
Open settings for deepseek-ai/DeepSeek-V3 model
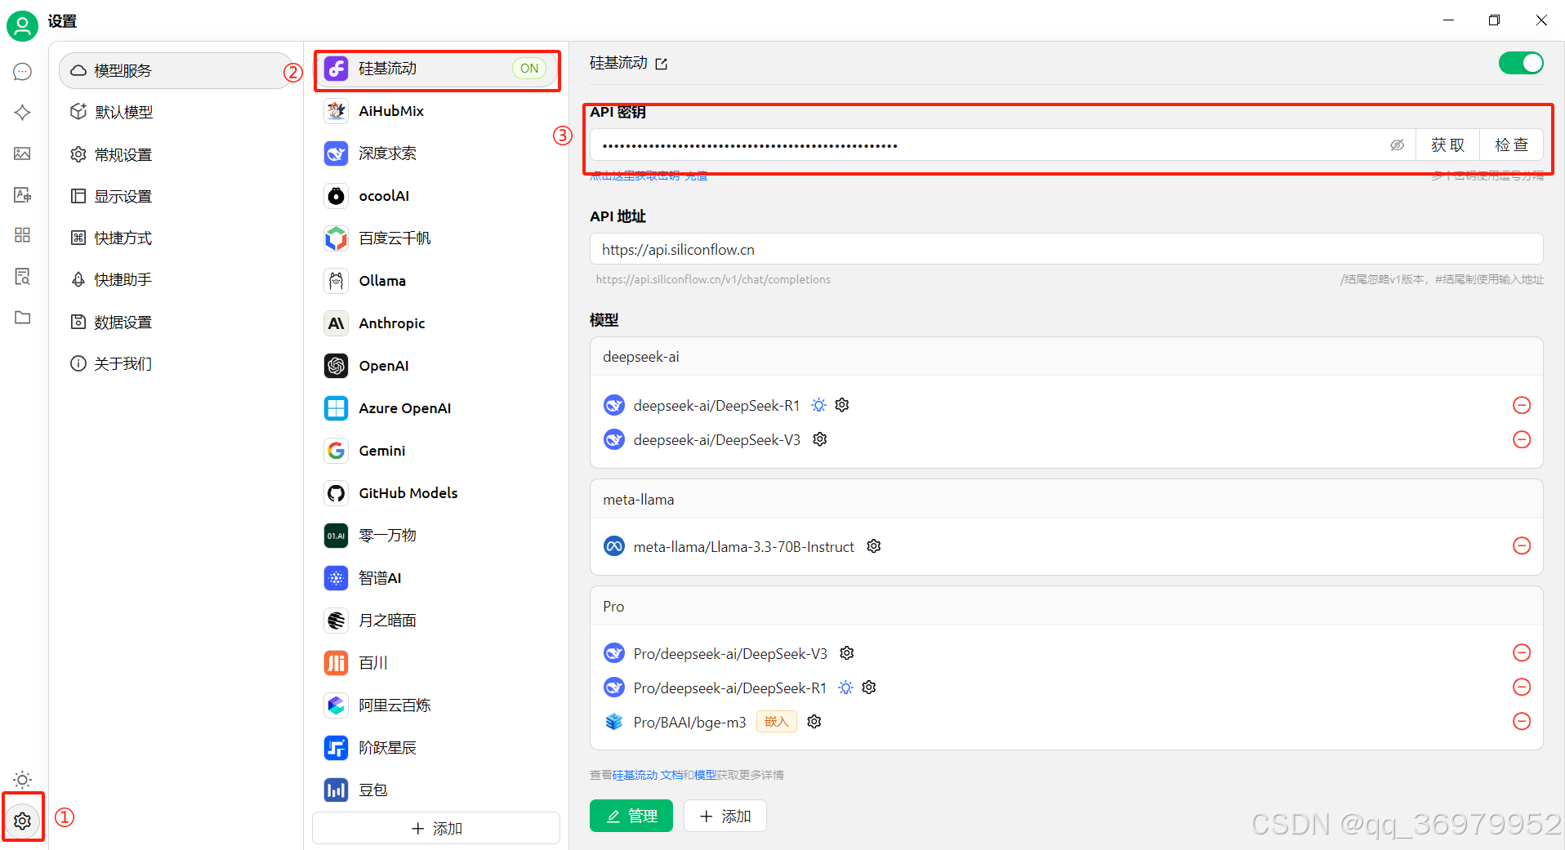(x=820, y=439)
